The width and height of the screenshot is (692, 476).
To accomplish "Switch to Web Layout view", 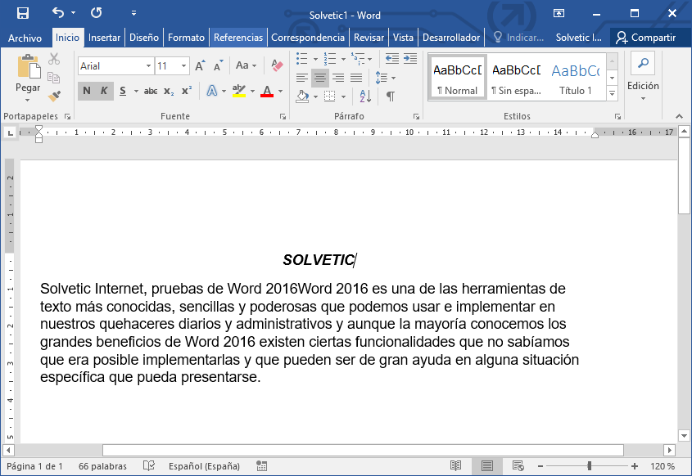I will [518, 466].
